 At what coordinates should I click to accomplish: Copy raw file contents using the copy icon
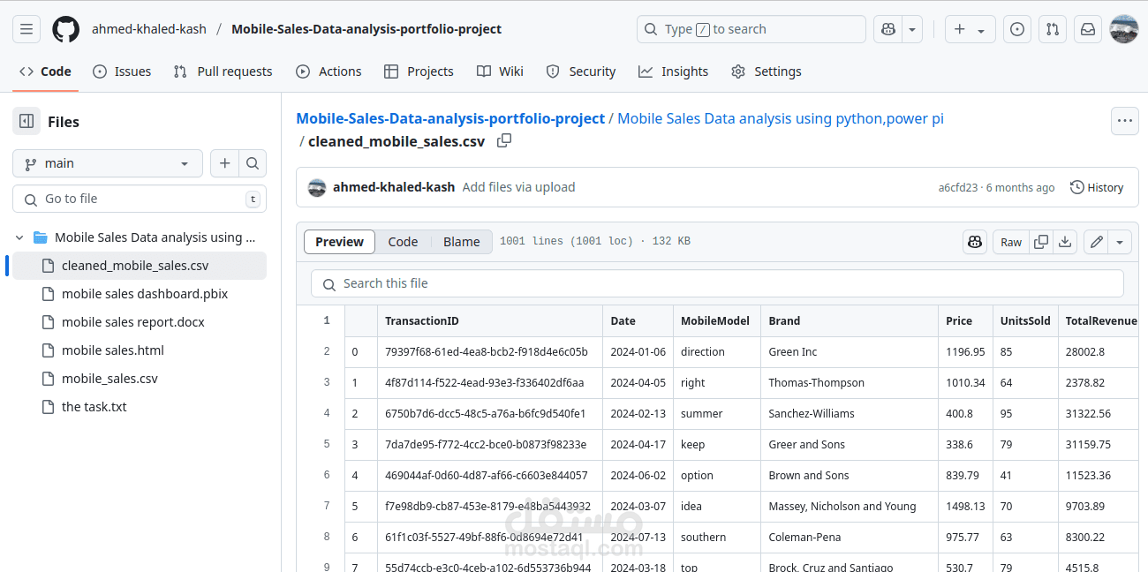(x=1040, y=241)
